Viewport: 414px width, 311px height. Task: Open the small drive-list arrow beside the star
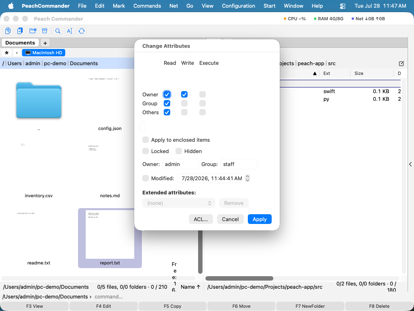[17, 53]
